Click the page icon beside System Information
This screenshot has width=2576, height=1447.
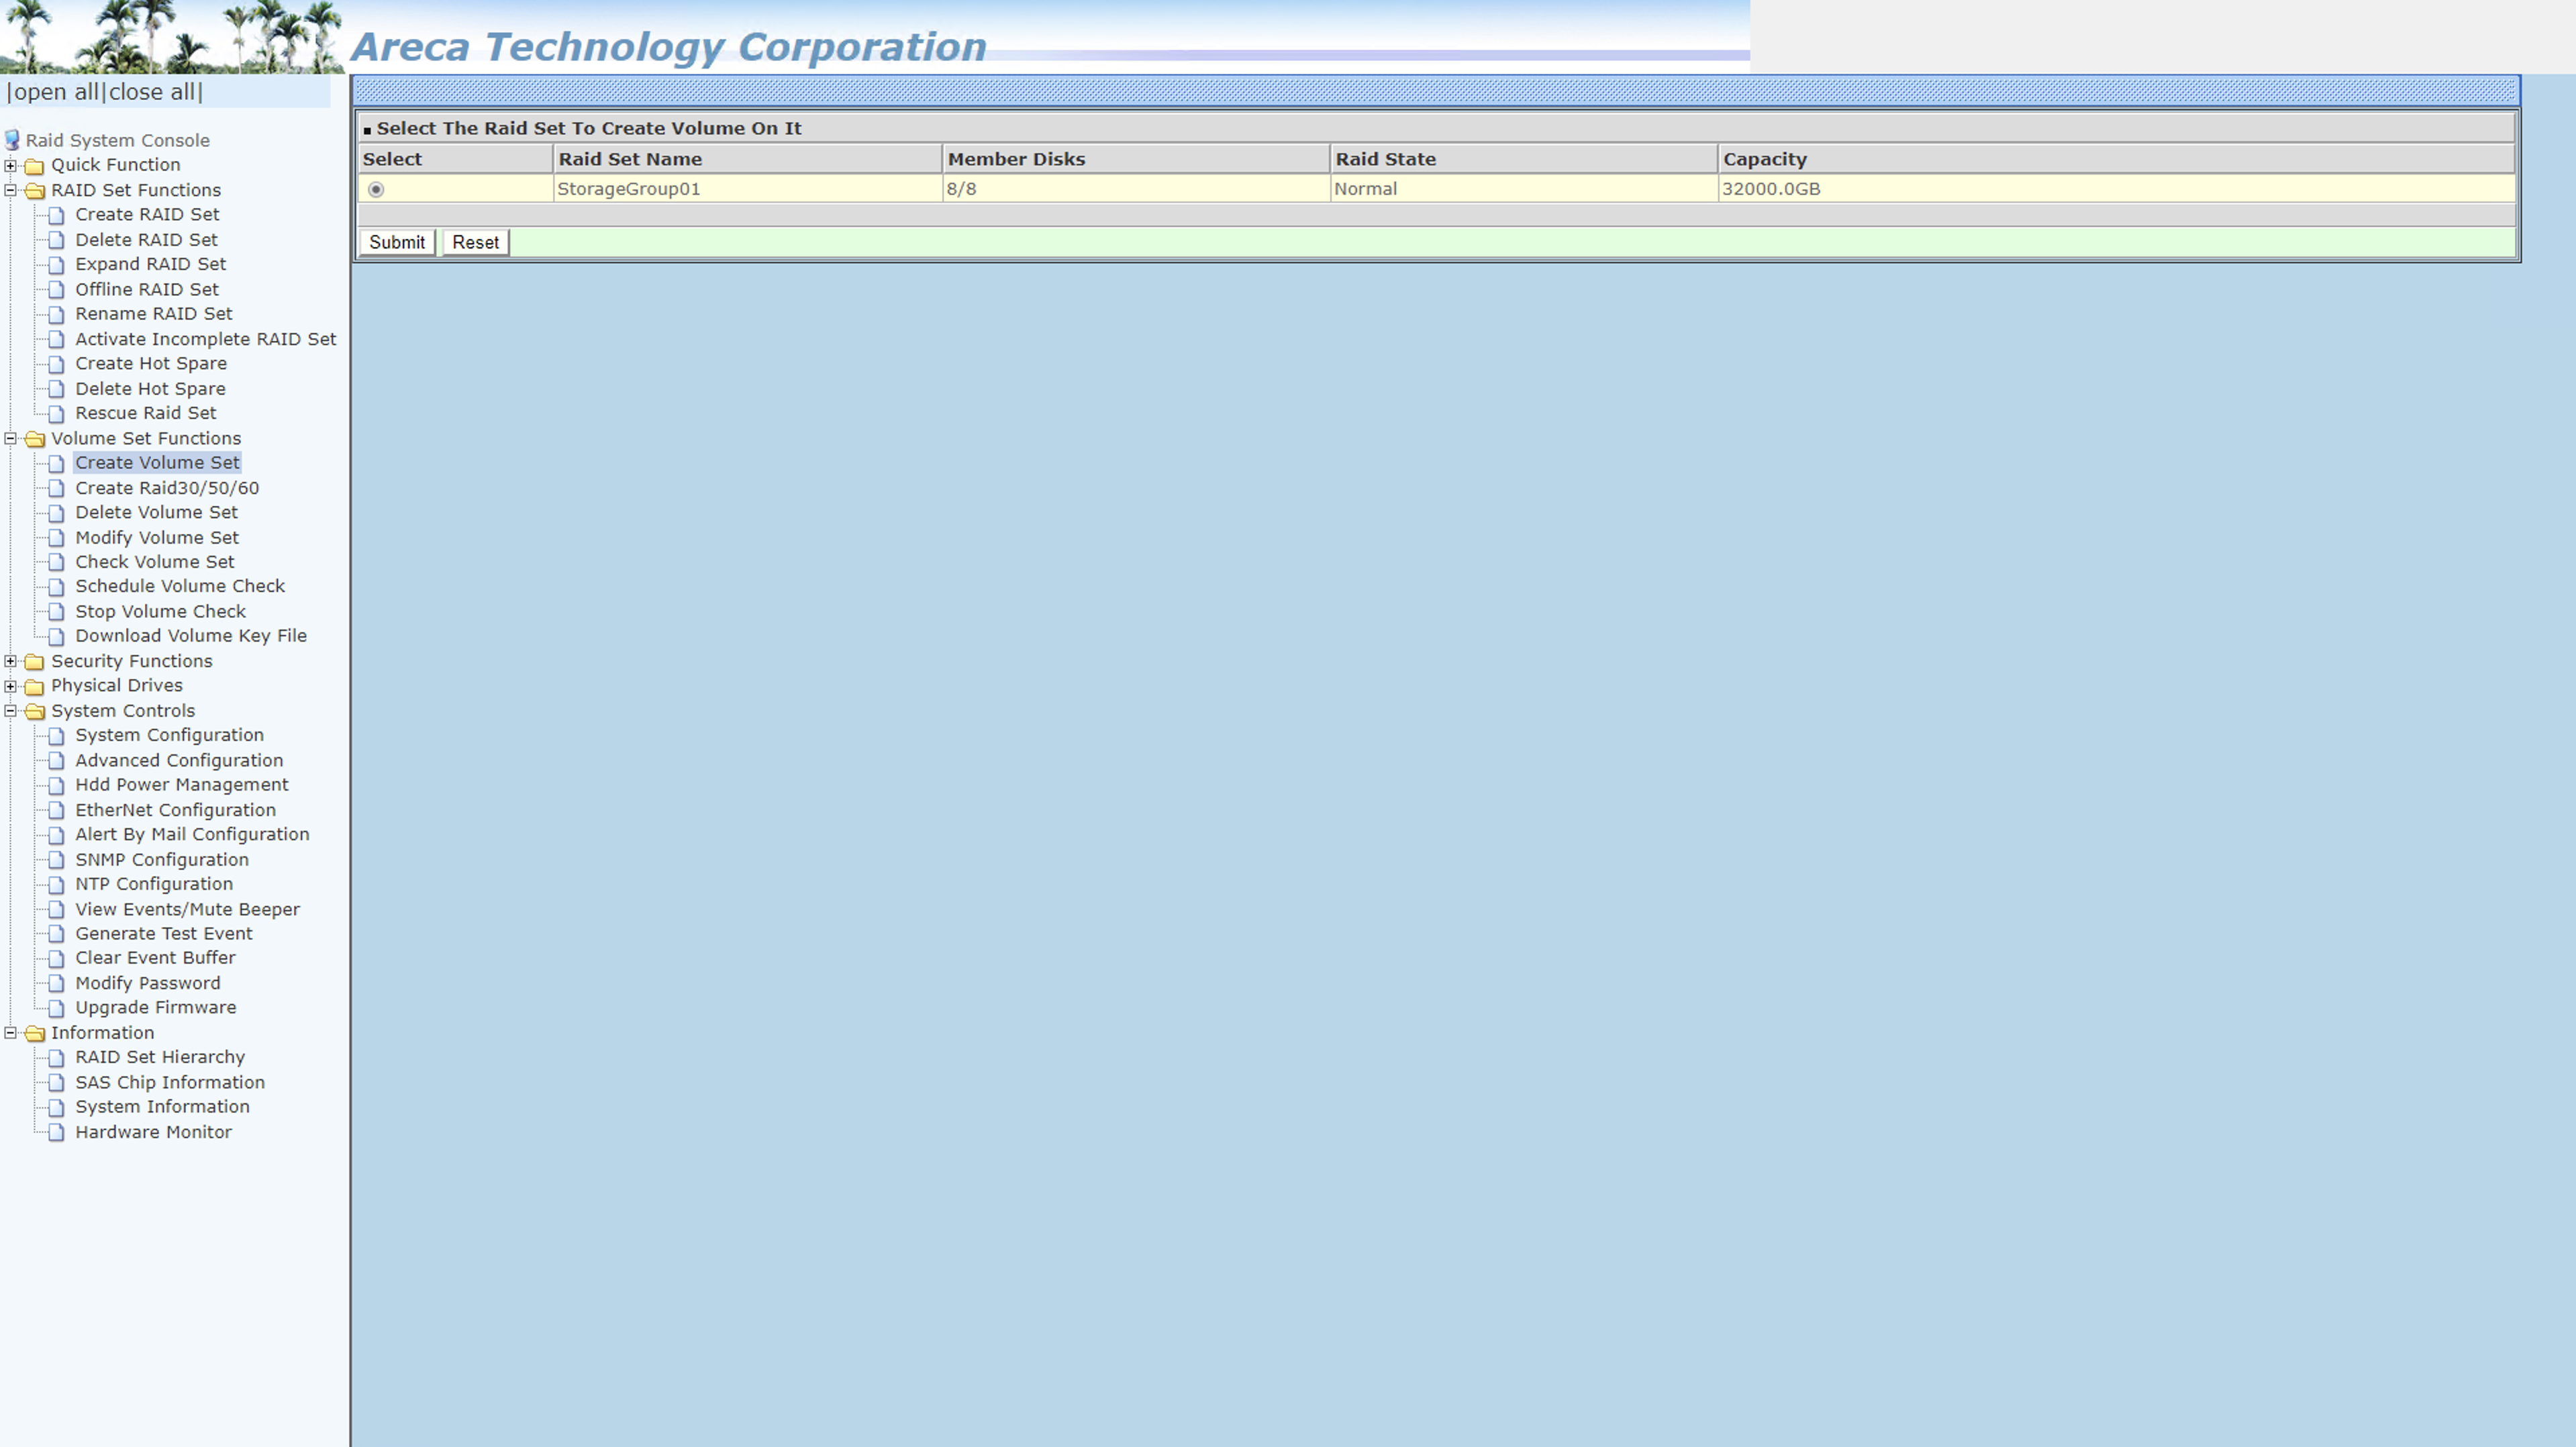click(x=57, y=1108)
